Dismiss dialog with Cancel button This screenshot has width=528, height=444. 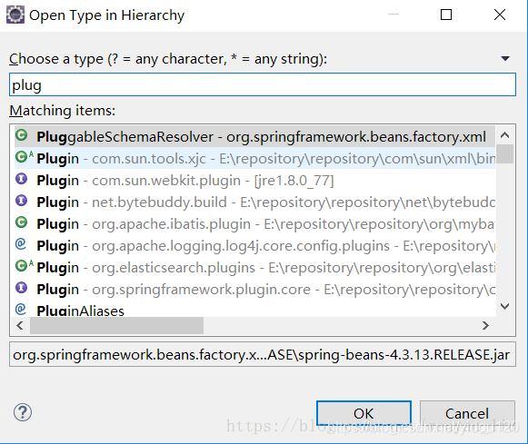(x=467, y=413)
